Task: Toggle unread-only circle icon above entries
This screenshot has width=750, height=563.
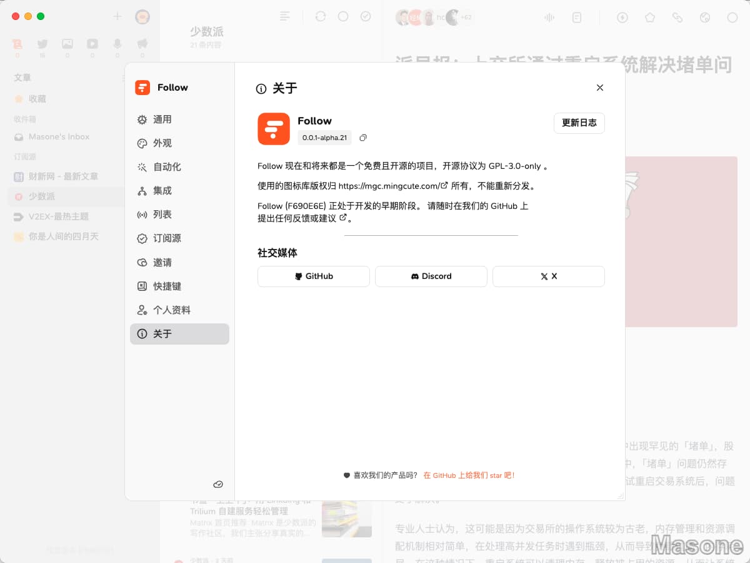Action: tap(343, 16)
